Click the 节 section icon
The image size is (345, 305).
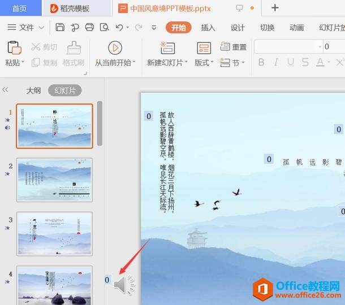225,63
